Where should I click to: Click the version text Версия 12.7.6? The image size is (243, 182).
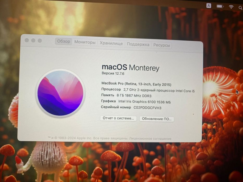click(113, 73)
